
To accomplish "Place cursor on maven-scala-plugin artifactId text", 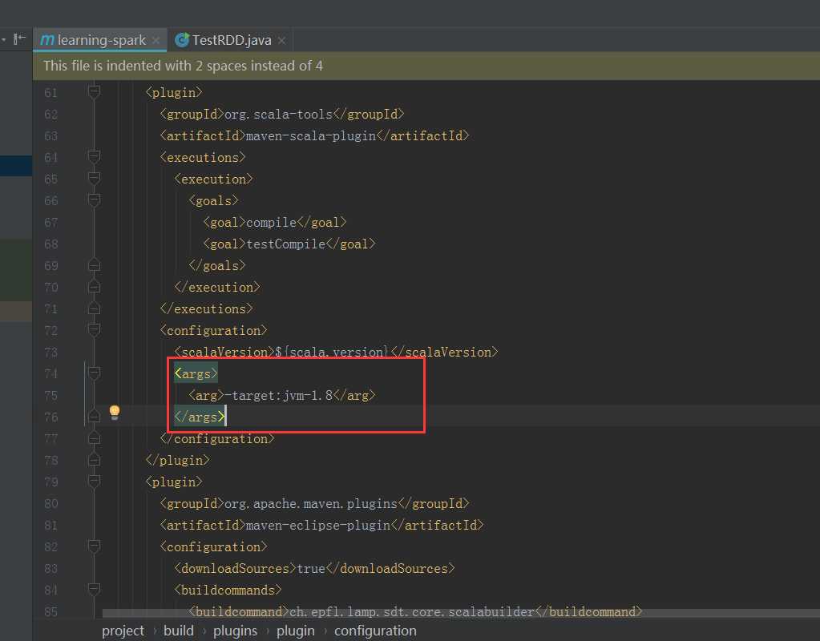I will (311, 136).
